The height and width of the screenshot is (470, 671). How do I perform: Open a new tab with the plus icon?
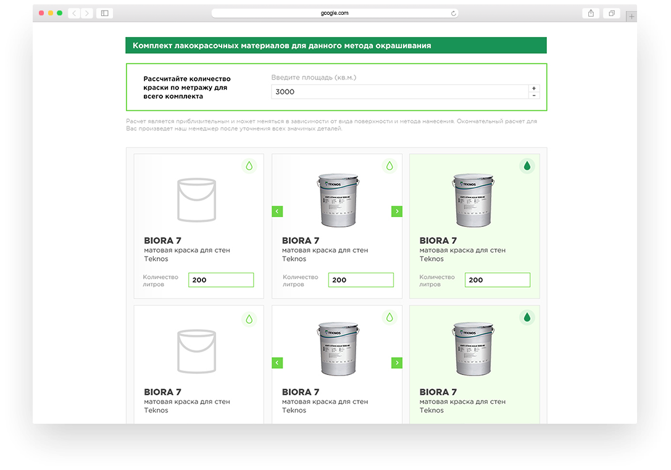tap(631, 17)
